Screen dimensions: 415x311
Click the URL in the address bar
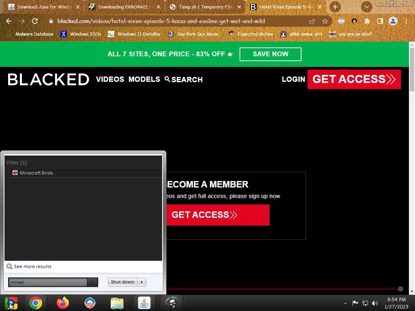pyautogui.click(x=161, y=21)
